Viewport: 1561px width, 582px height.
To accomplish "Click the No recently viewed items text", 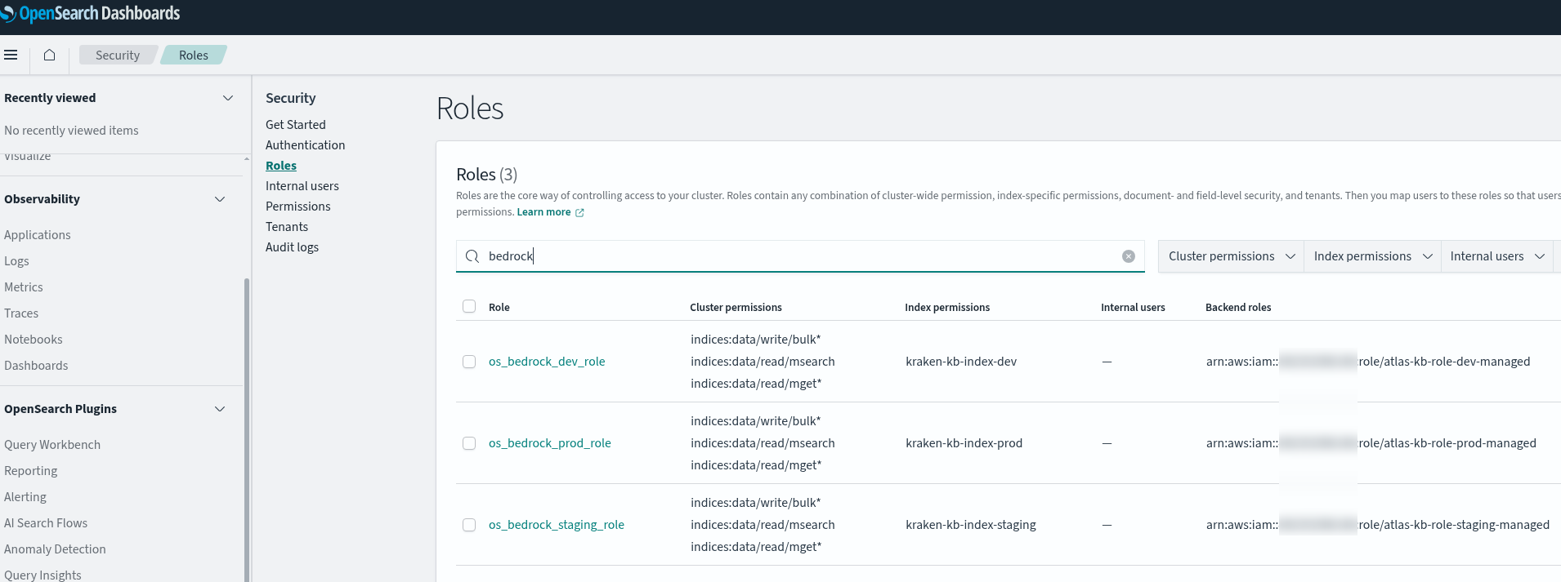I will [71, 131].
